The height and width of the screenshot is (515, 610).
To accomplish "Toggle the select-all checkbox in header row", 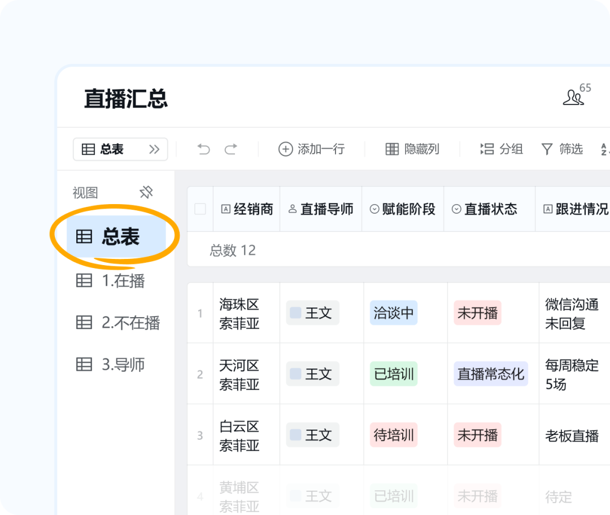I will pos(199,209).
